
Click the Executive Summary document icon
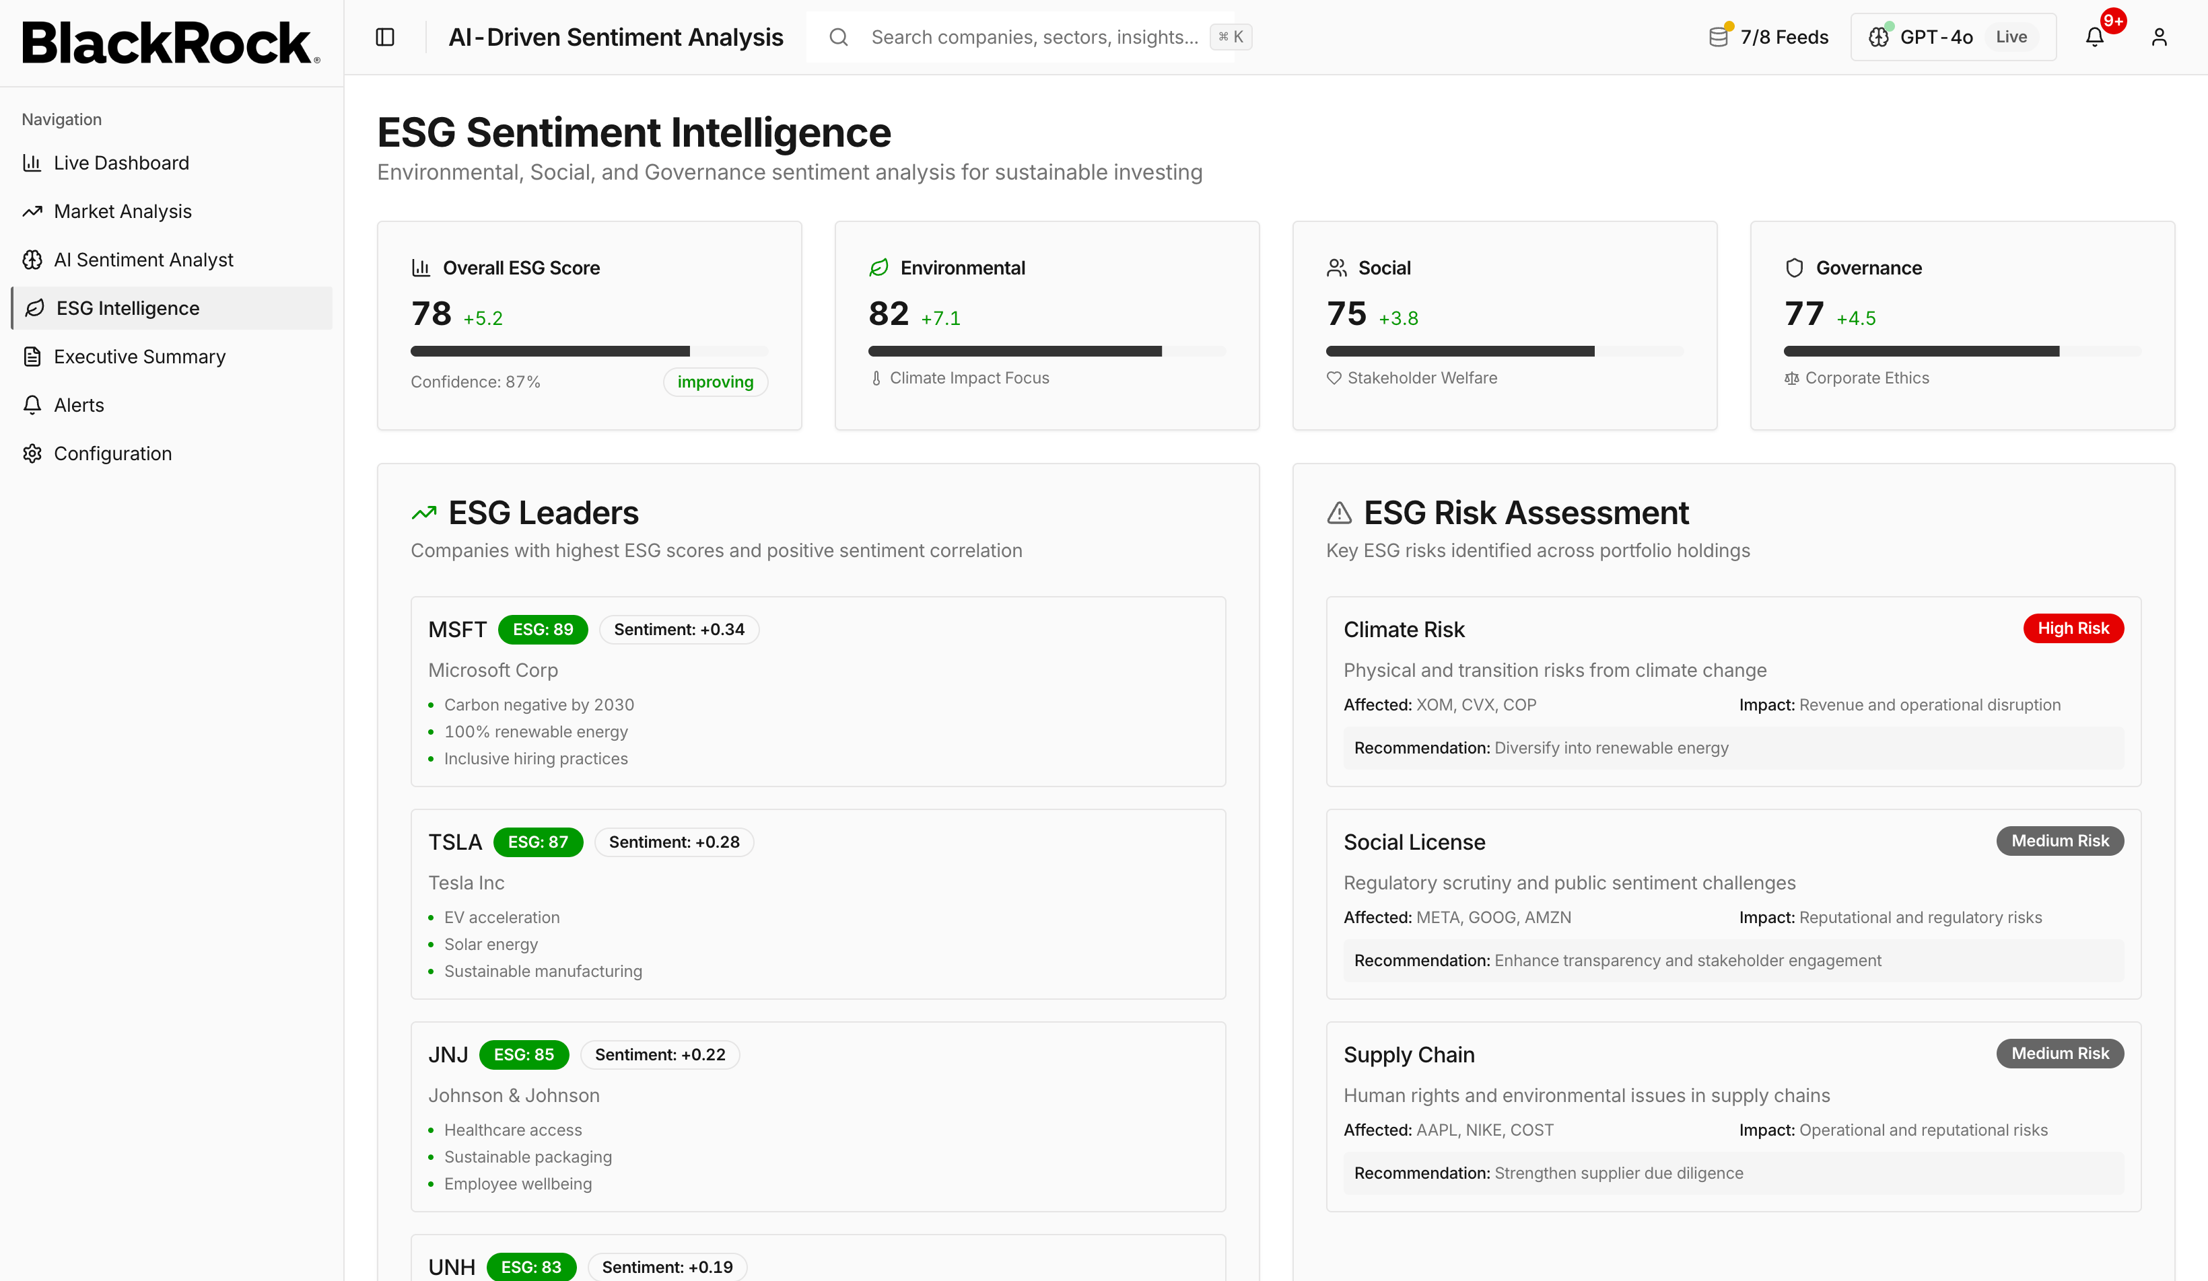(x=32, y=357)
